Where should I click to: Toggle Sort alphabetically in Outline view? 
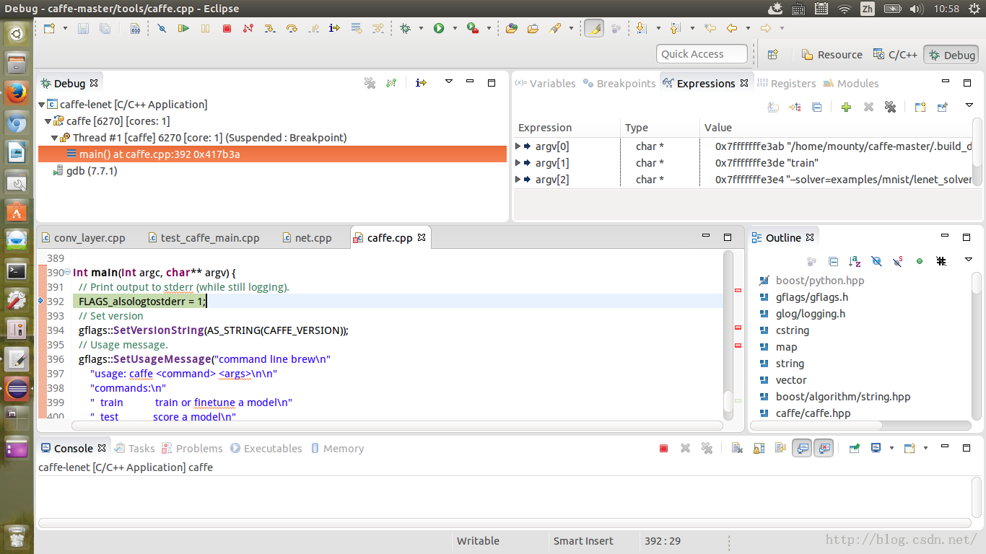click(x=855, y=261)
